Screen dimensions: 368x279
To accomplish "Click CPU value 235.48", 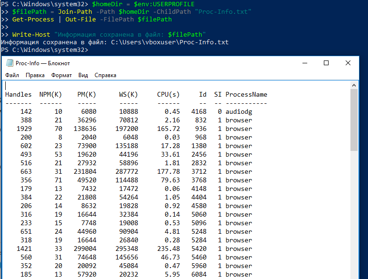I will pos(168,249).
